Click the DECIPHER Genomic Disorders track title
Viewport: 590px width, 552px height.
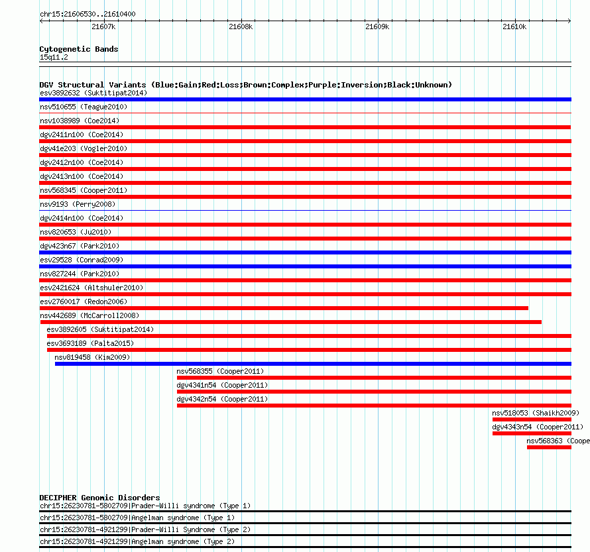click(99, 498)
